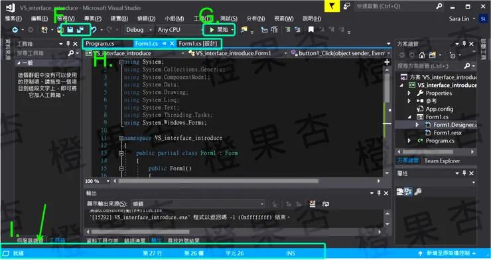The height and width of the screenshot is (260, 491).
Task: Collapse the Form1.cs node in Solution Explorer
Action: tap(409, 117)
